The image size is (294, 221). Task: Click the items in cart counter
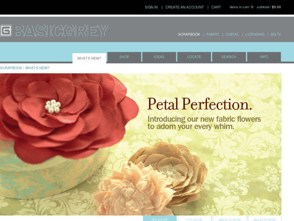tap(241, 7)
